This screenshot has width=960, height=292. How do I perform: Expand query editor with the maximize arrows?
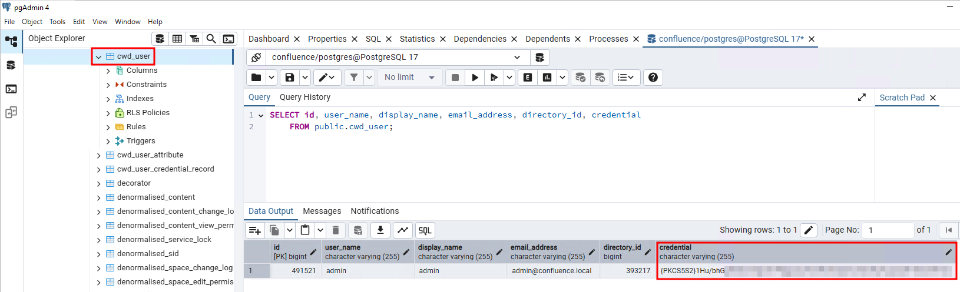click(862, 98)
